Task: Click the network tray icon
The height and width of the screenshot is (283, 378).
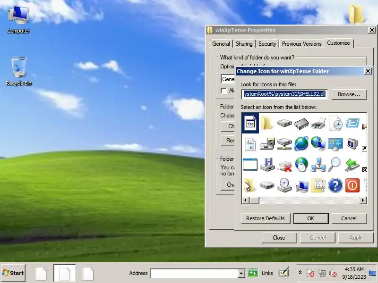Action: coord(322,273)
